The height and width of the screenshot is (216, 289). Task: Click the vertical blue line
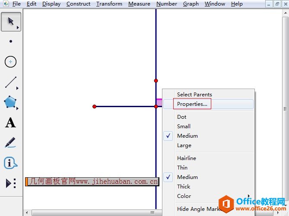click(156, 46)
